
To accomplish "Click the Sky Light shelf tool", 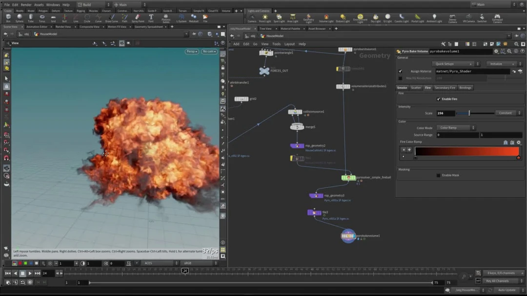I will pos(375,18).
